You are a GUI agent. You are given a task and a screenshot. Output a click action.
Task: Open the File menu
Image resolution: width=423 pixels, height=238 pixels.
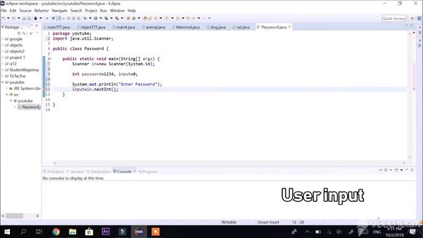pos(4,11)
